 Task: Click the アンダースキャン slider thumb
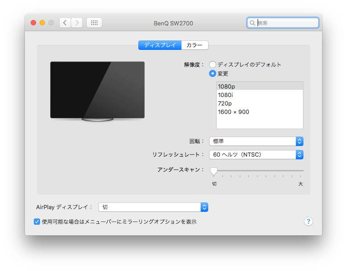pos(214,172)
